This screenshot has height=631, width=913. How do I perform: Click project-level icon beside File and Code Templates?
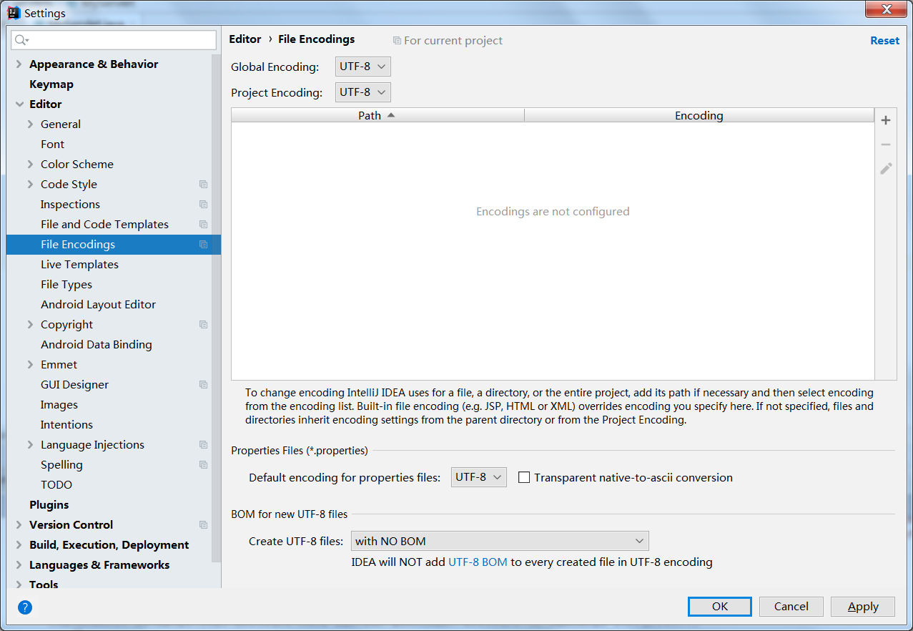(204, 225)
